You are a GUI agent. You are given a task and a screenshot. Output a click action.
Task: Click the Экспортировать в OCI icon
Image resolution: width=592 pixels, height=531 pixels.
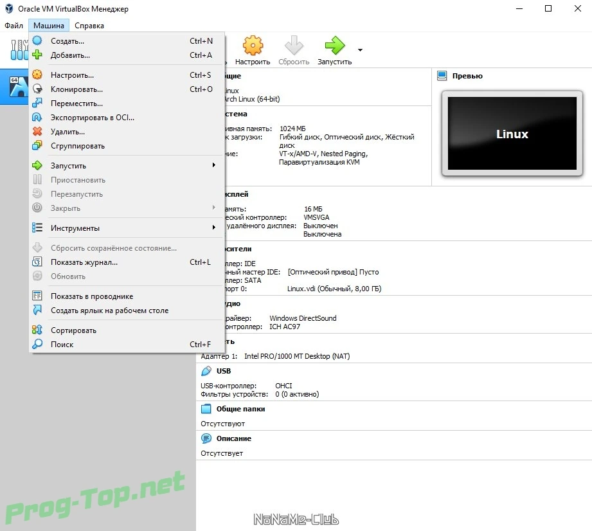(x=37, y=118)
